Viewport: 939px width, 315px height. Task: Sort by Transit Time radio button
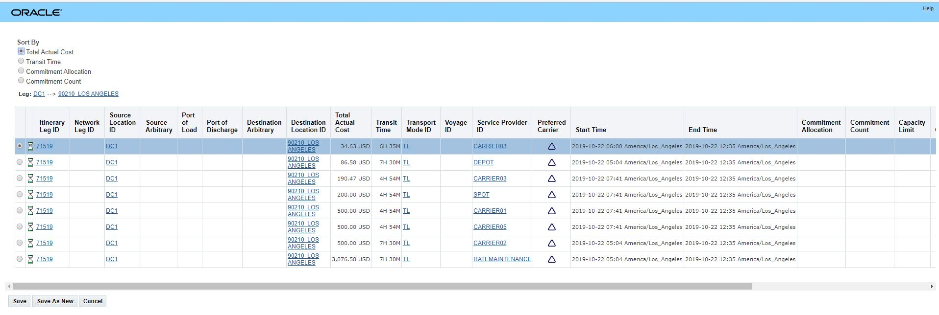(21, 61)
